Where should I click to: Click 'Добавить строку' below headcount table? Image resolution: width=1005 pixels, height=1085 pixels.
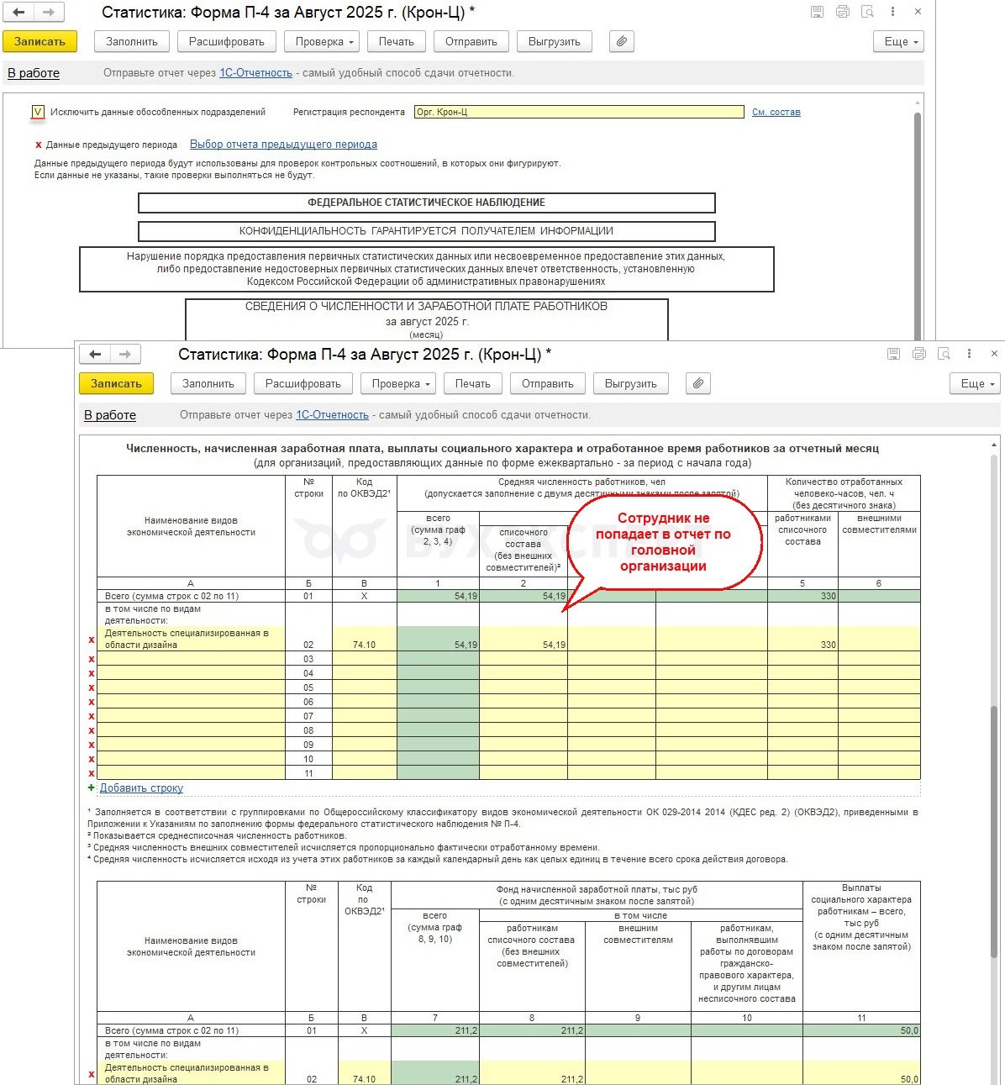coord(141,788)
